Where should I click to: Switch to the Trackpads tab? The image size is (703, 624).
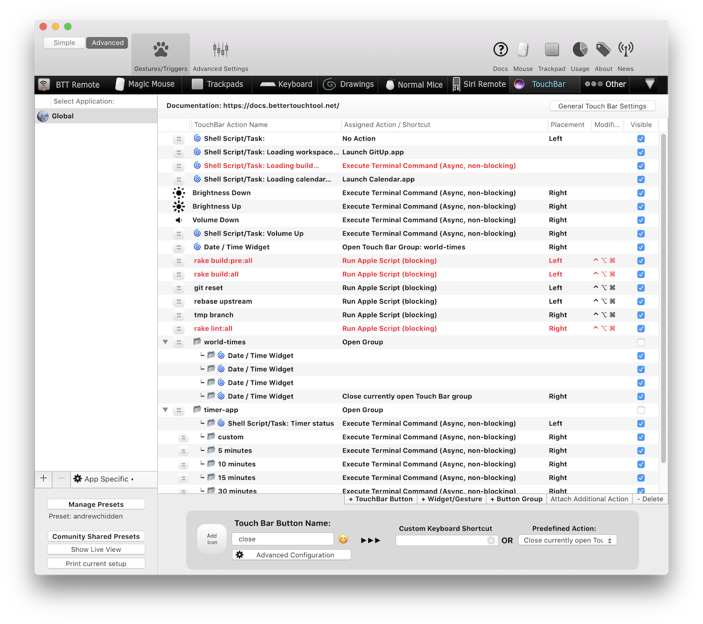pos(217,84)
